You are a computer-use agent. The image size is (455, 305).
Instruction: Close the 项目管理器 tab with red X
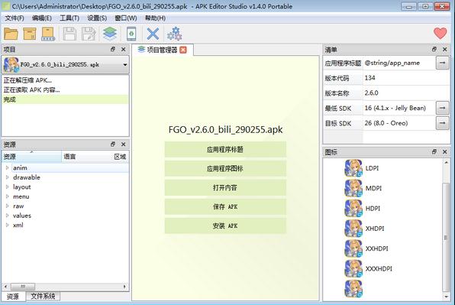click(x=183, y=50)
